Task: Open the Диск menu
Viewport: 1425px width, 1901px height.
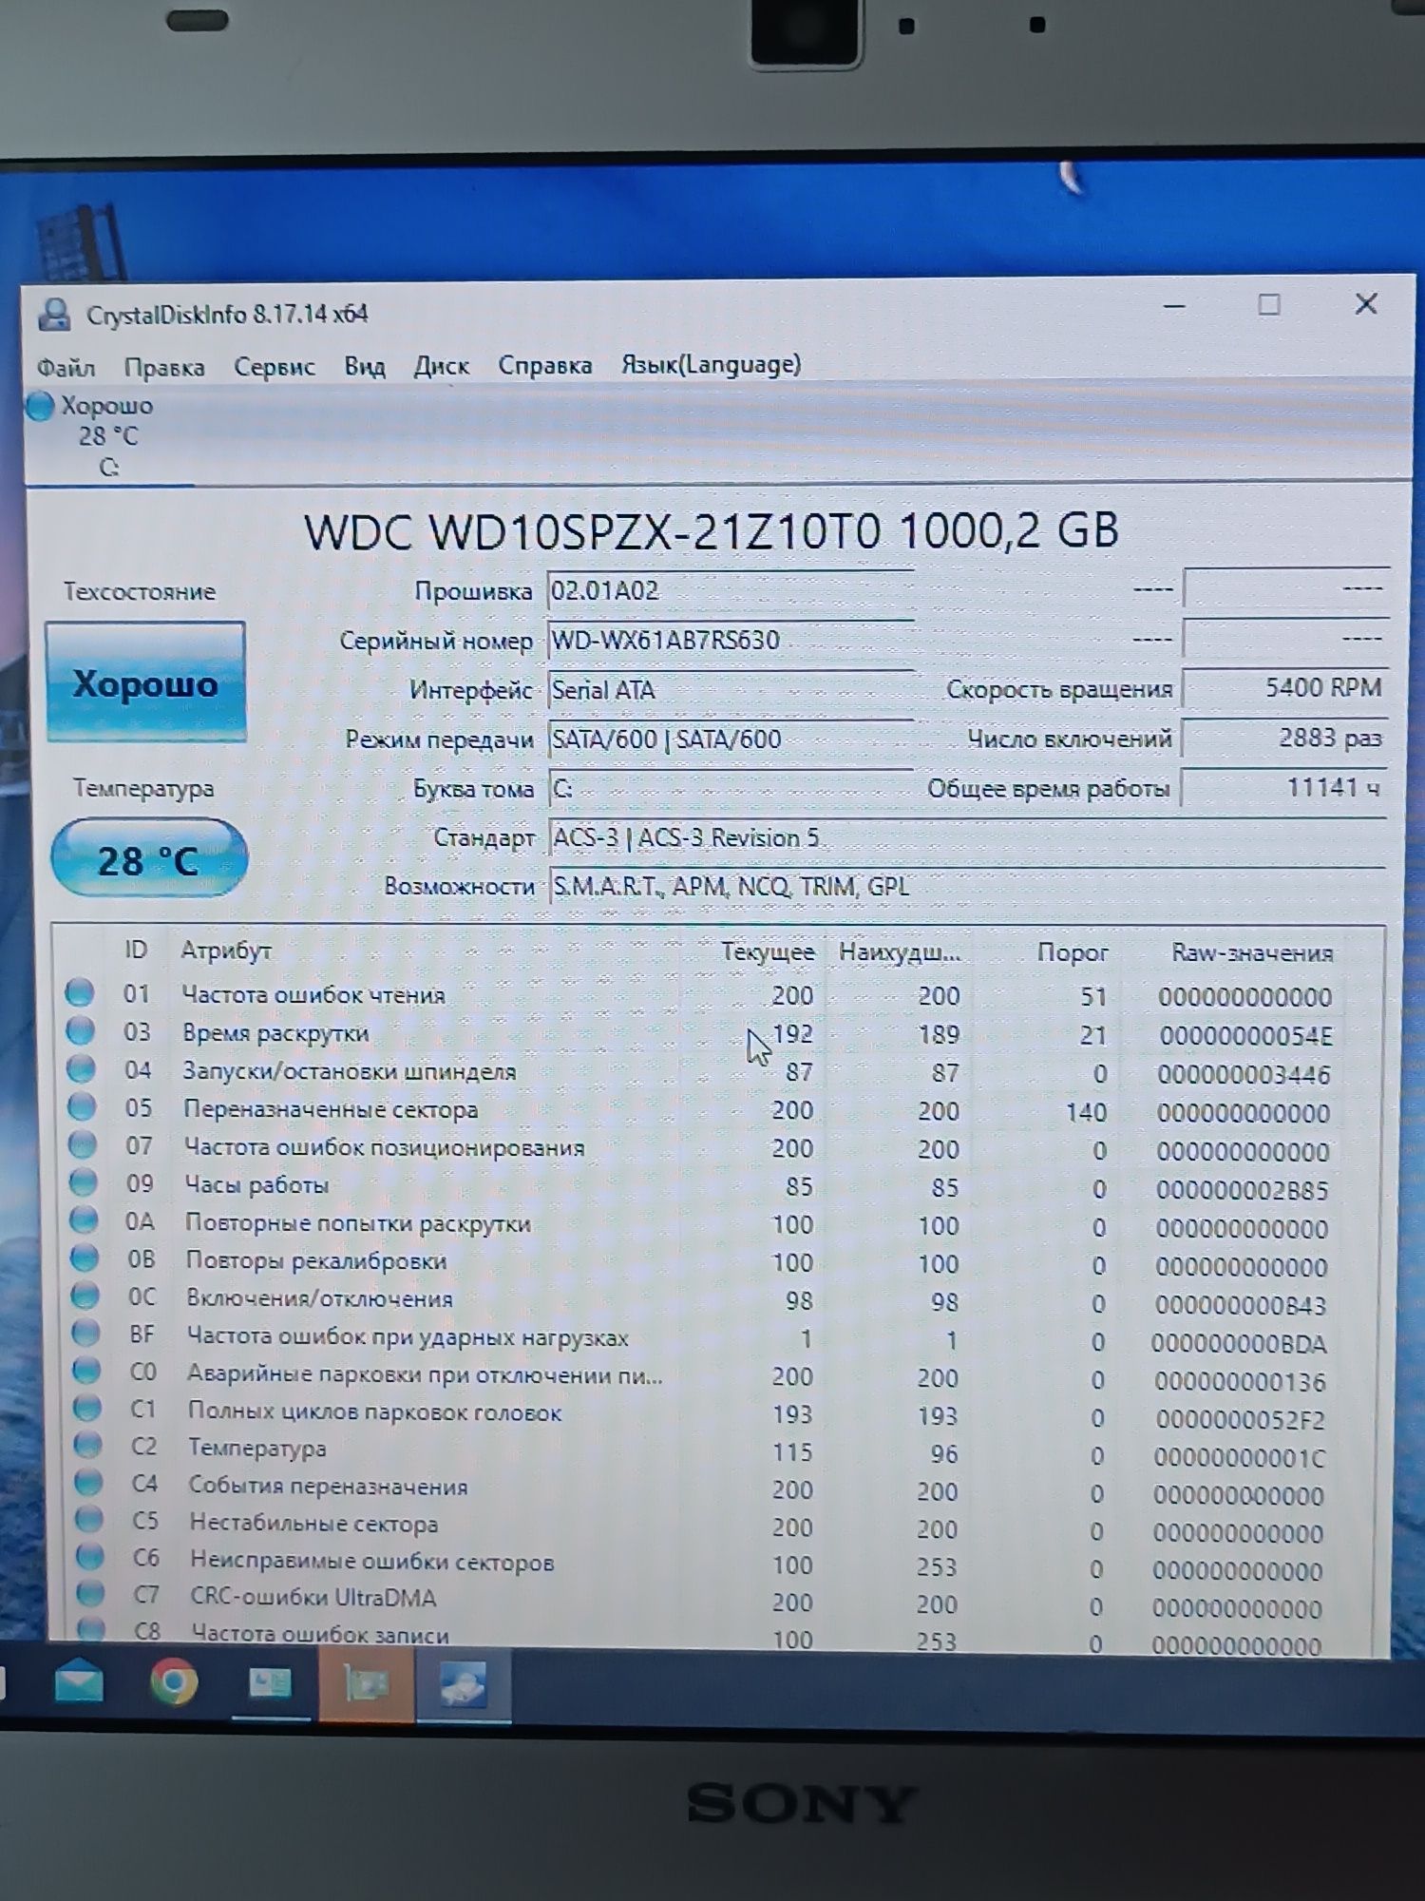Action: [x=441, y=366]
